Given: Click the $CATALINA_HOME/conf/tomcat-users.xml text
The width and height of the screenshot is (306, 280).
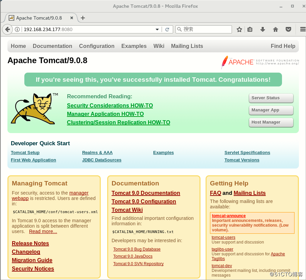Looking at the screenshot, I should click(x=55, y=212).
